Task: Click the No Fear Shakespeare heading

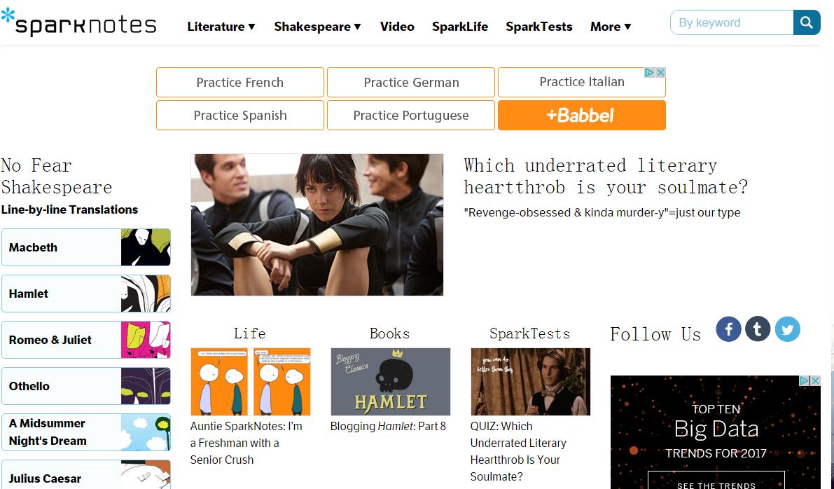Action: click(57, 176)
